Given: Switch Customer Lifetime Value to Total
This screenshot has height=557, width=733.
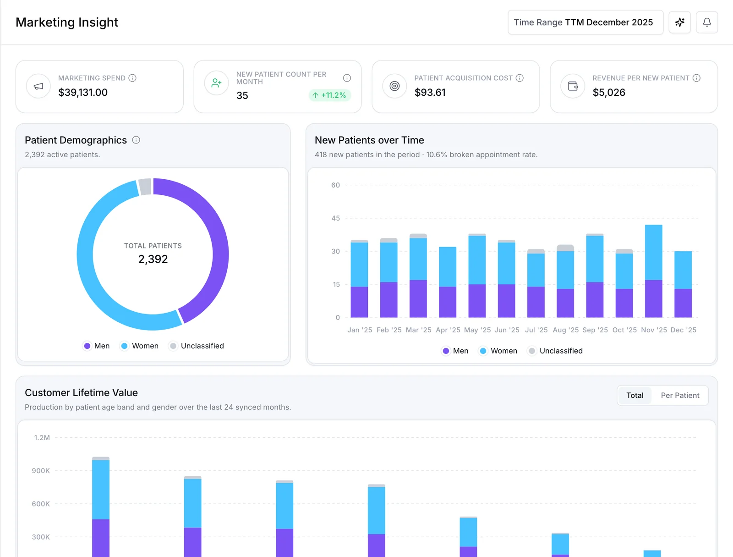Looking at the screenshot, I should point(635,395).
